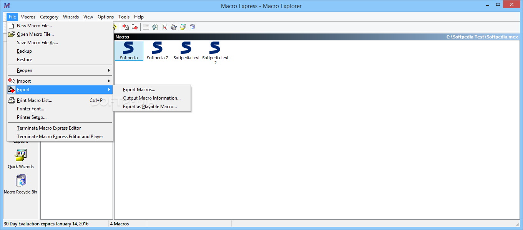Open the Scripting Editor toolbar icon

click(155, 27)
